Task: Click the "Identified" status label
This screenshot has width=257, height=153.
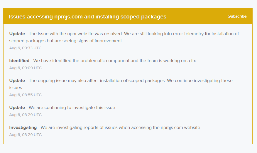Action: [x=19, y=61]
